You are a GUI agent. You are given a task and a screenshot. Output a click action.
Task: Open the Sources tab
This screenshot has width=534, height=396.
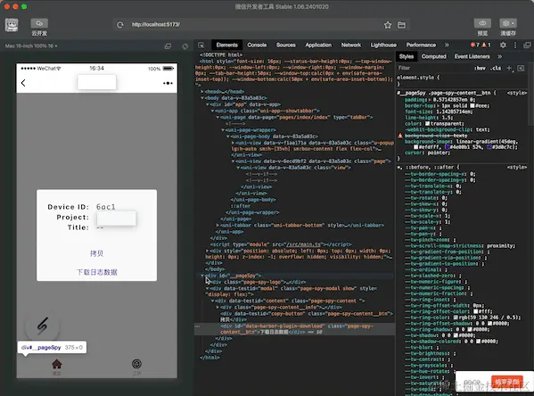click(286, 45)
